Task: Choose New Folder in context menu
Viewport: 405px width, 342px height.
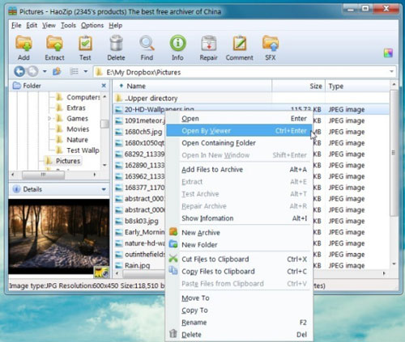Action: coord(239,245)
